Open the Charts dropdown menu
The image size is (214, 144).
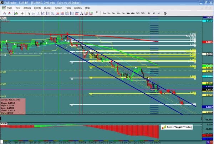[x=37, y=7]
